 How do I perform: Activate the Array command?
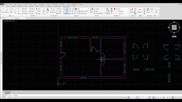coord(38,13)
